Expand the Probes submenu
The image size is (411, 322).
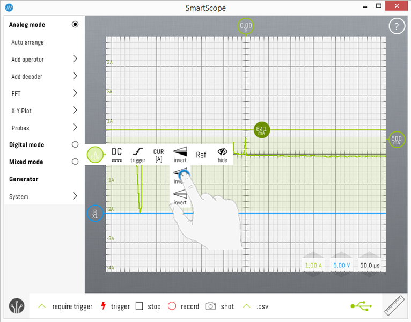tap(75, 128)
